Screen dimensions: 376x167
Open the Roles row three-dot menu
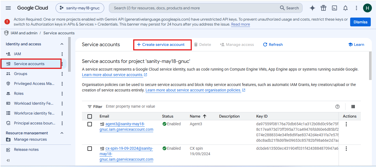pos(62,94)
